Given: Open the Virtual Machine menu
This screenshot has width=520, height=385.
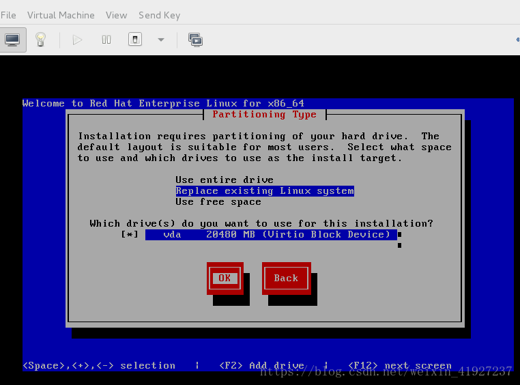Looking at the screenshot, I should (x=61, y=15).
